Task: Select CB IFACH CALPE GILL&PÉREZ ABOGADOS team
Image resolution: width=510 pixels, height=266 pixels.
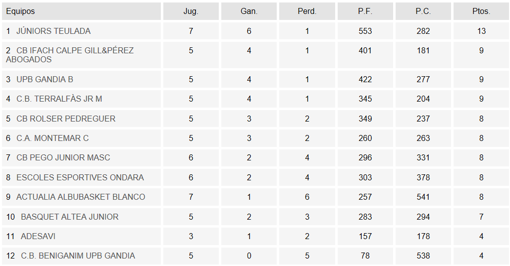Action: [70, 55]
